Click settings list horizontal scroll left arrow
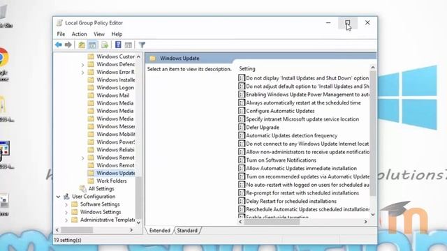The height and width of the screenshot is (251, 447). click(240, 222)
